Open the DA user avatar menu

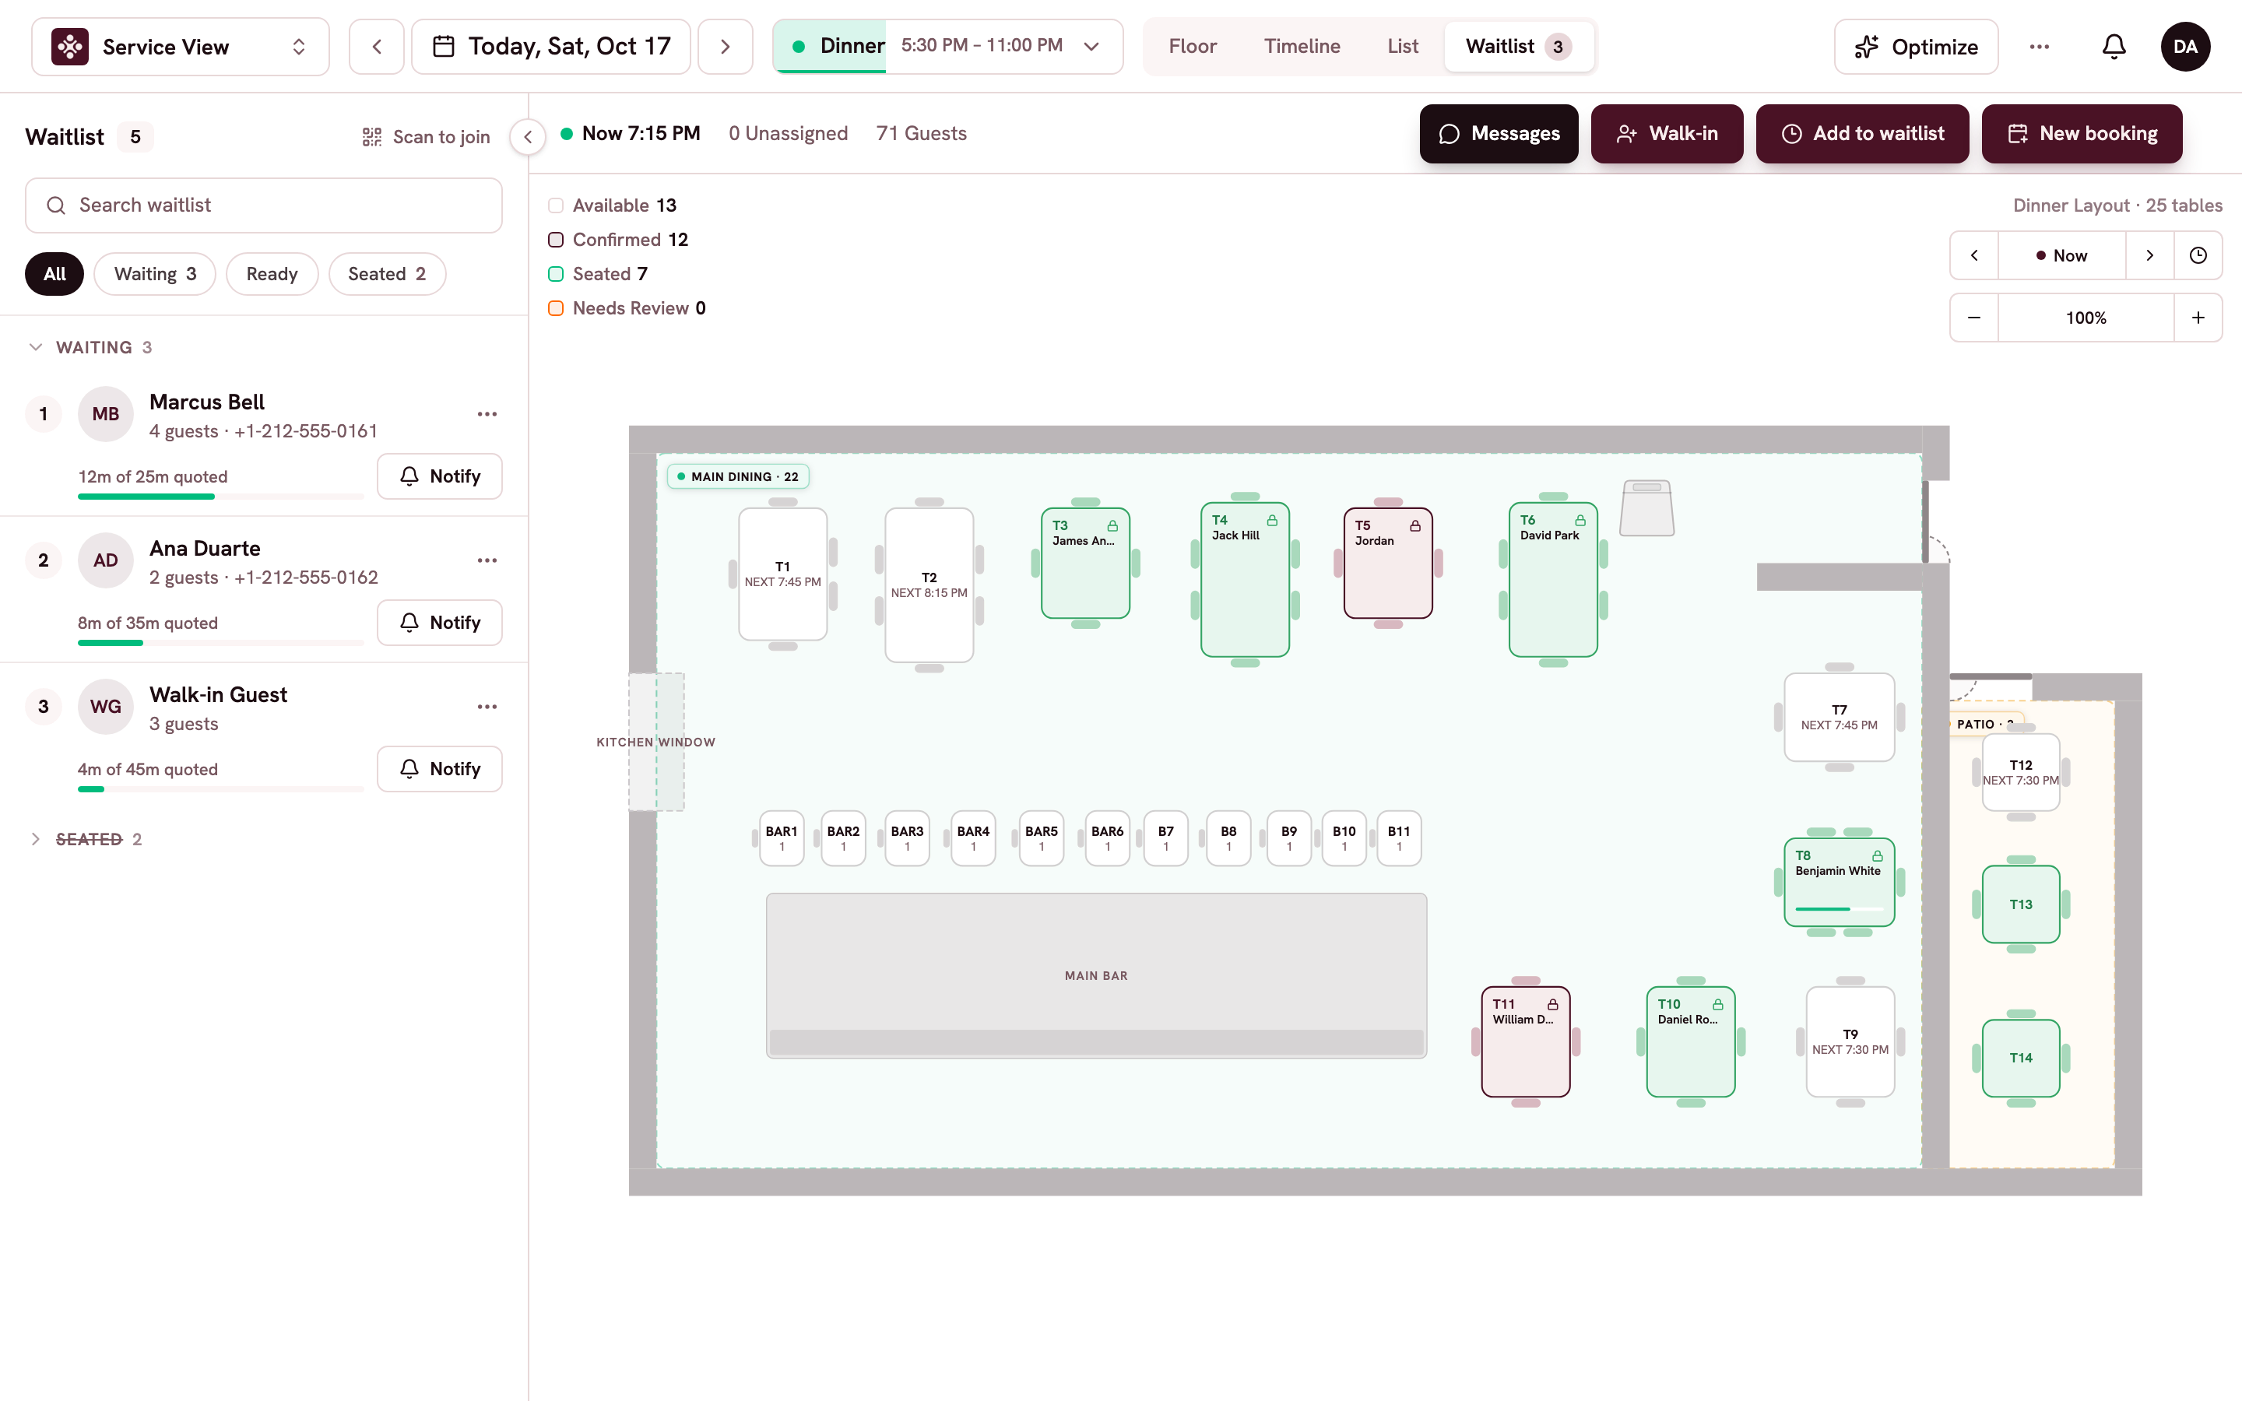[2185, 47]
